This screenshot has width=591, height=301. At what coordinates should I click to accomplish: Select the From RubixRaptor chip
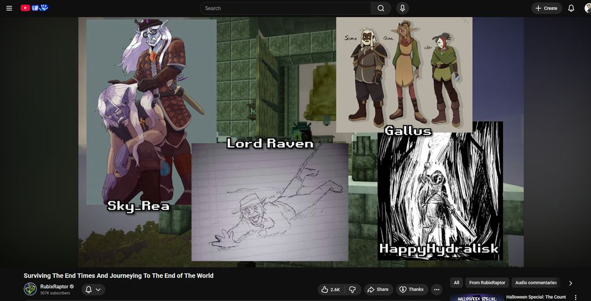pos(487,283)
